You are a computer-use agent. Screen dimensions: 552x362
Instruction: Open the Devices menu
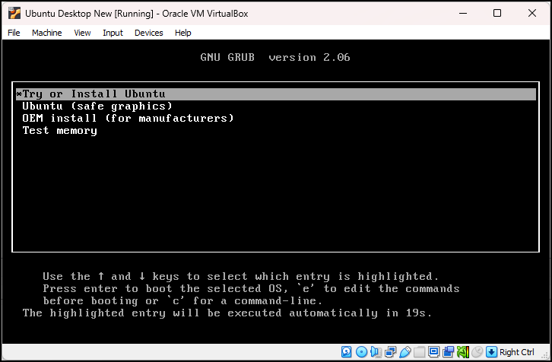(148, 33)
